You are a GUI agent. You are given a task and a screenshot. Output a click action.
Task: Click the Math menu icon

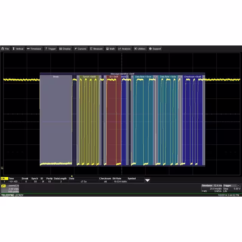click(108, 49)
